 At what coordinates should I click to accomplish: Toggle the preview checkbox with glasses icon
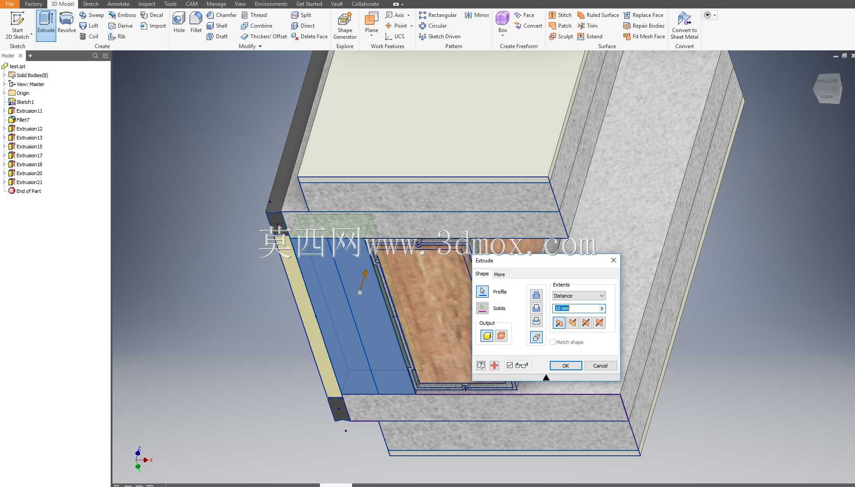(510, 365)
